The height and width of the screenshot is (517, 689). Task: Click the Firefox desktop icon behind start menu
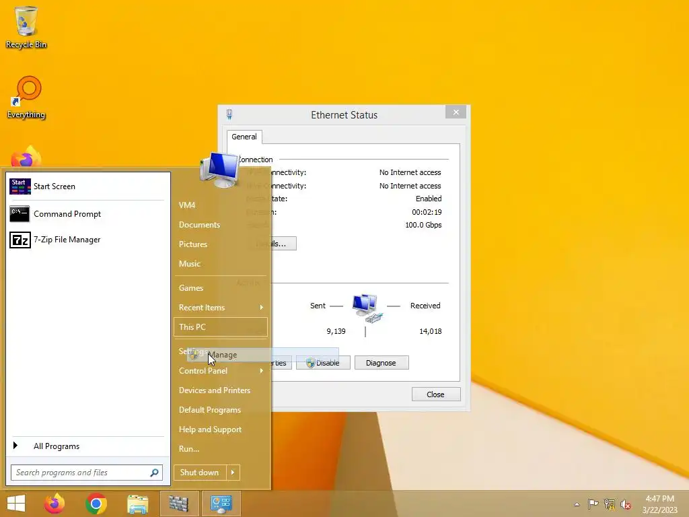(26, 158)
